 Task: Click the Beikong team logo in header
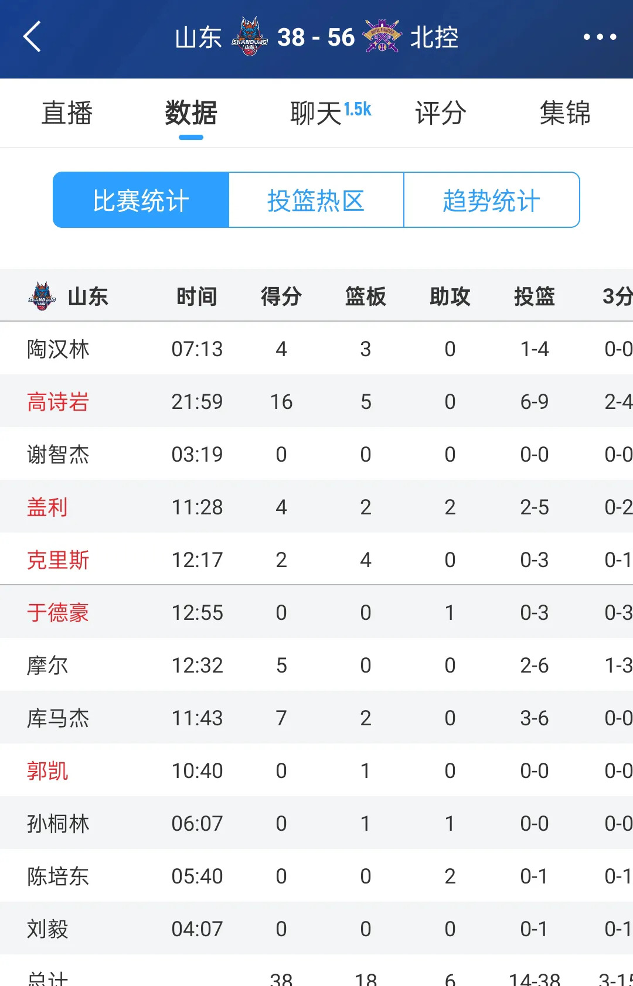tap(383, 37)
